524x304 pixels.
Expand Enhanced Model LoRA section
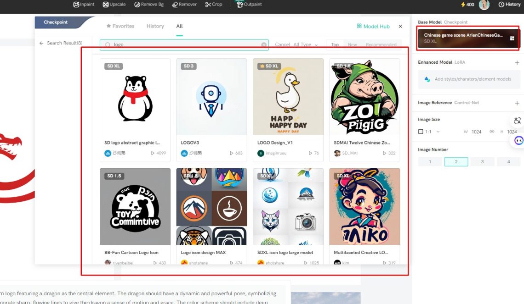[x=517, y=62]
